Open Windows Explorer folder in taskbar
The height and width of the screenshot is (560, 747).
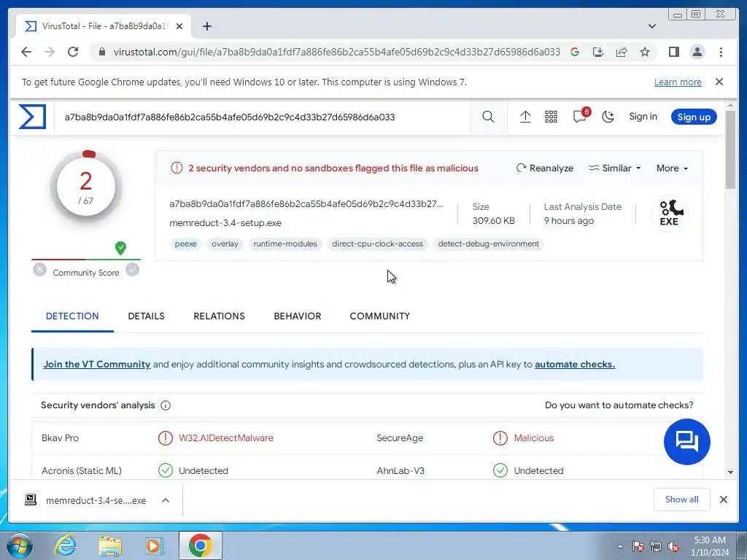[x=110, y=545]
